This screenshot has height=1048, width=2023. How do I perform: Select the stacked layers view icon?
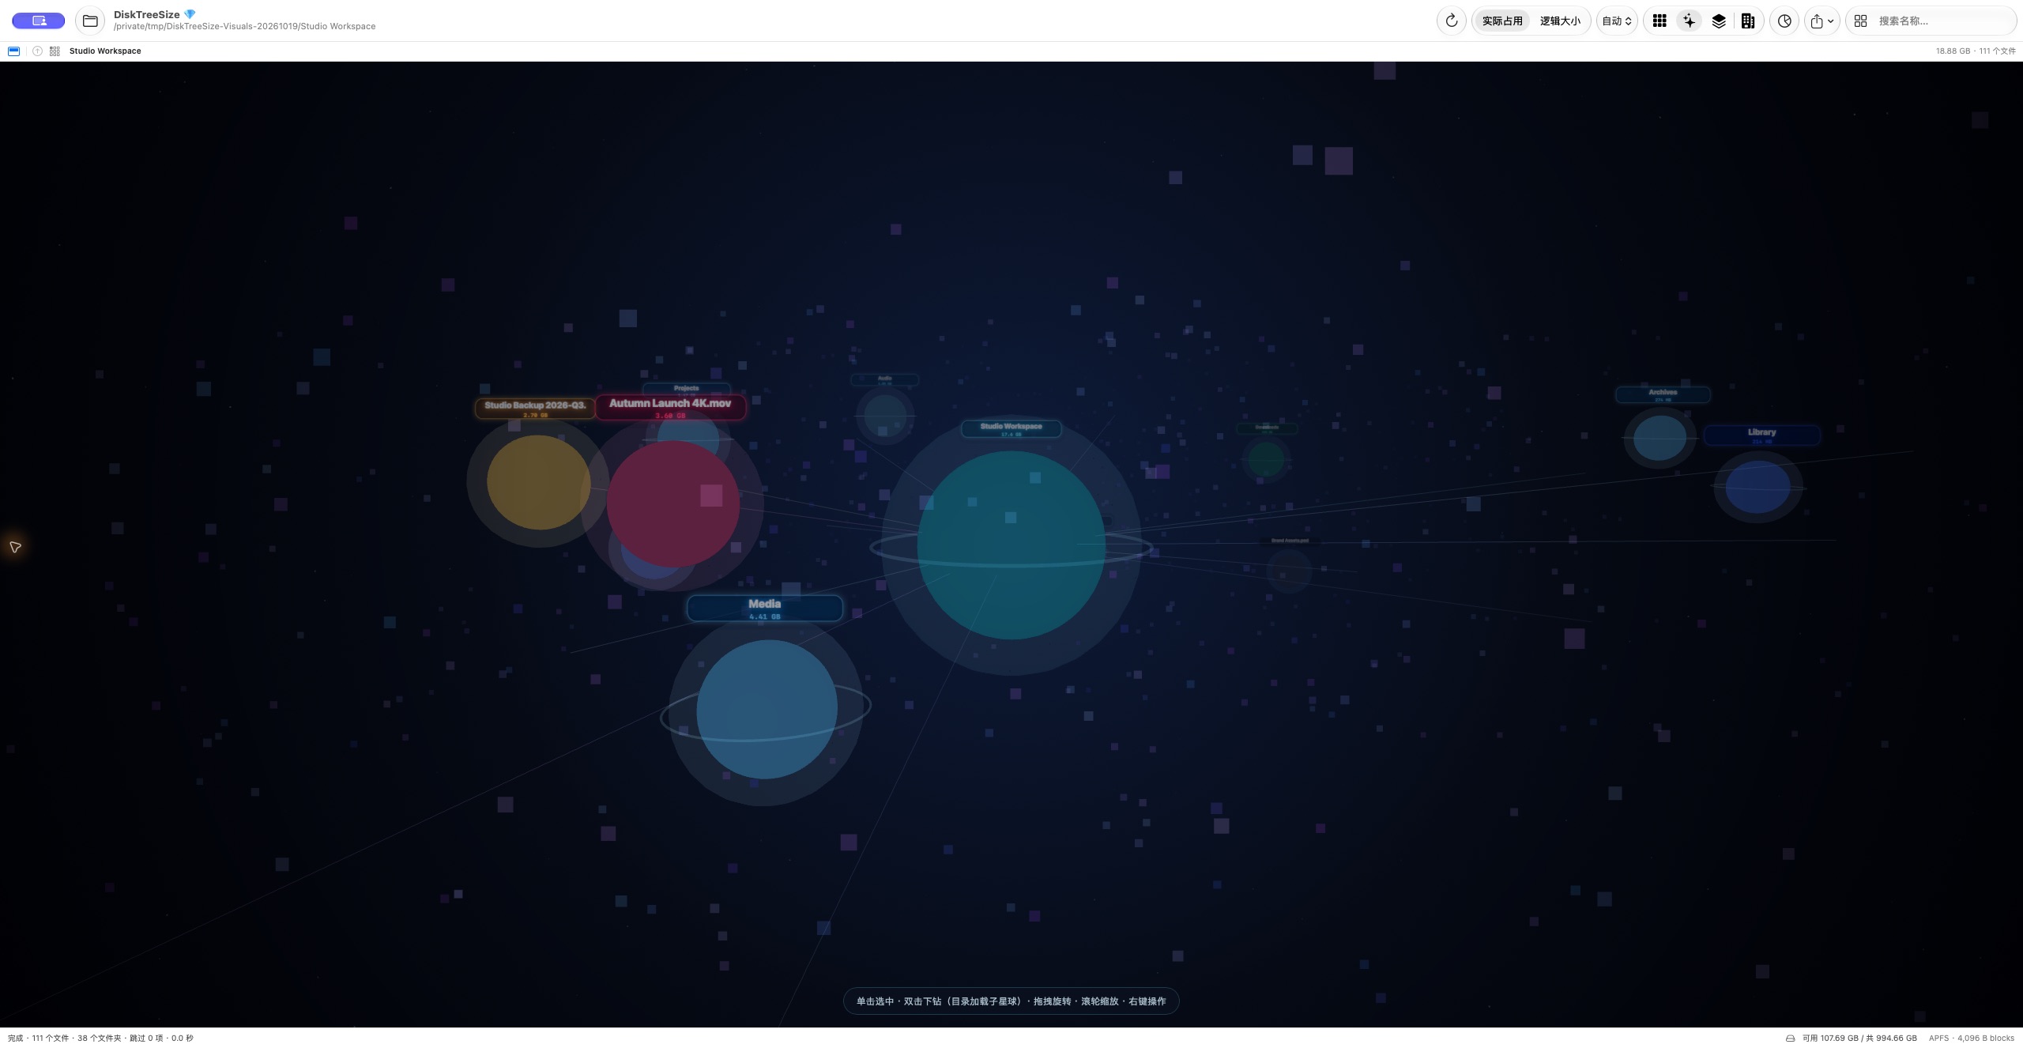1719,21
